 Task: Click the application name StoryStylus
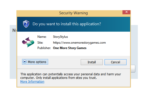click(x=60, y=37)
